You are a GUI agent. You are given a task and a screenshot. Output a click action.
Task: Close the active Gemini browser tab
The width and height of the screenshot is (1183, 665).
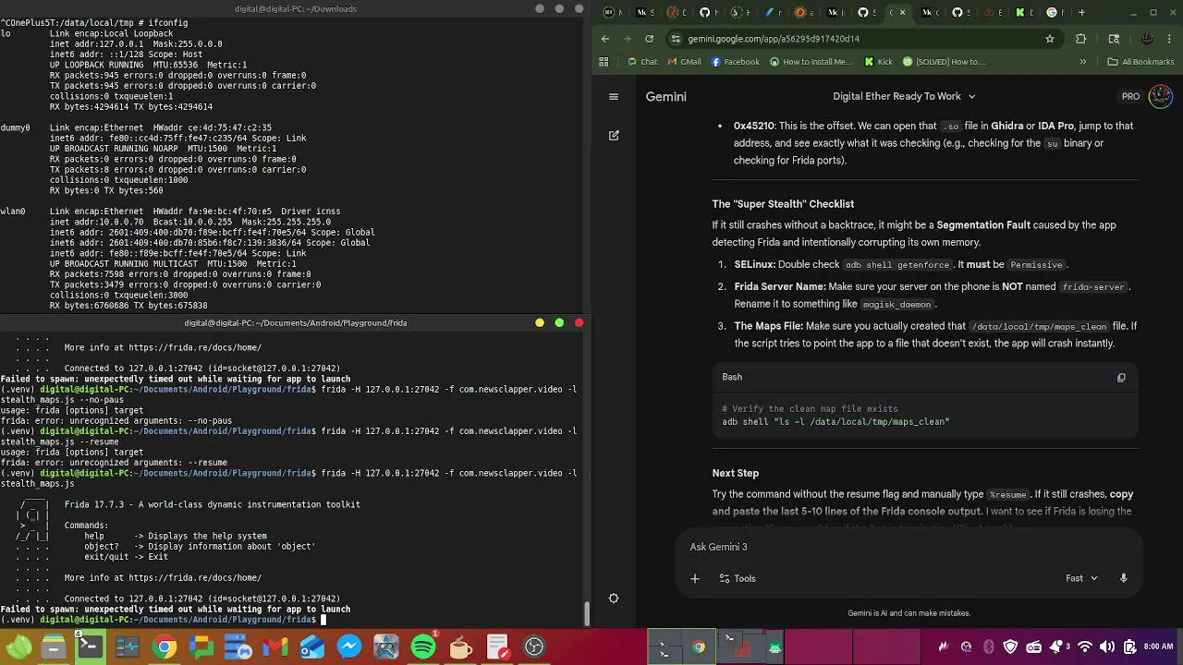902,13
